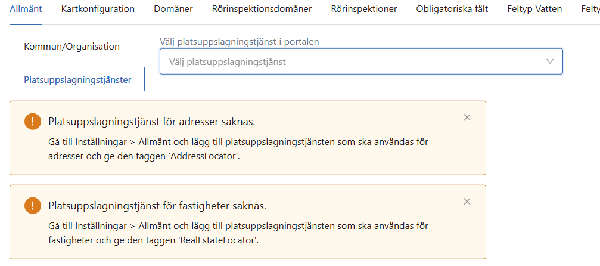The height and width of the screenshot is (266, 600).
Task: Click the 'för fastigheter saknas' alert heading
Action: [157, 206]
